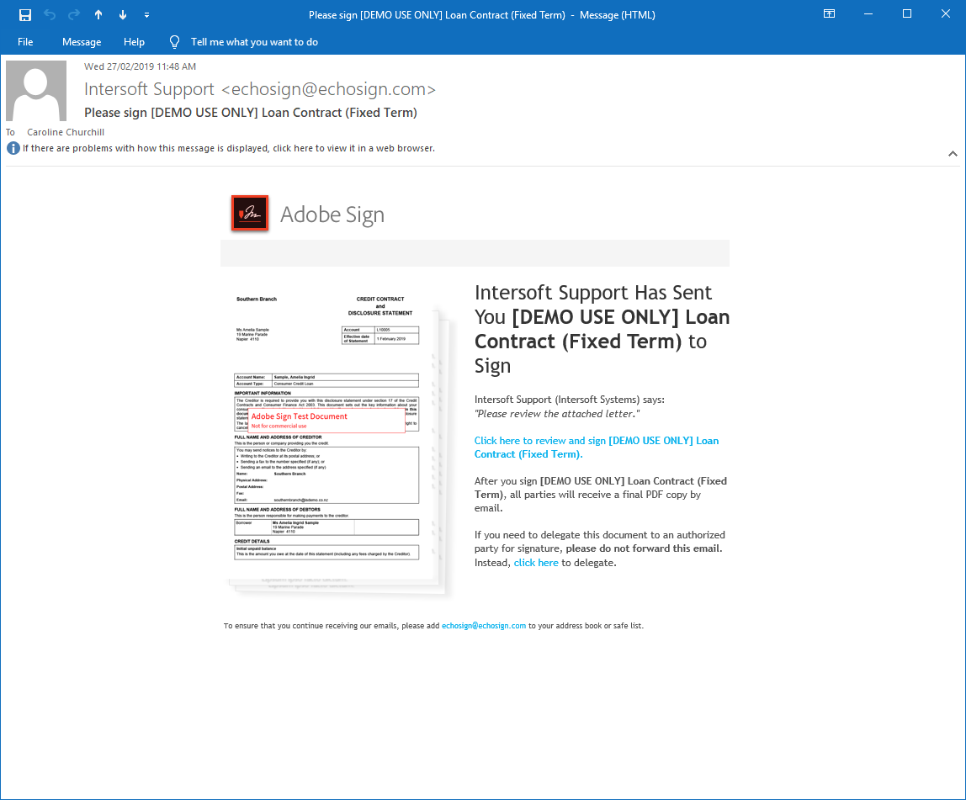Screen dimensions: 966x800
Task: Click 'Tell me what you want to do' field
Action: pos(254,42)
